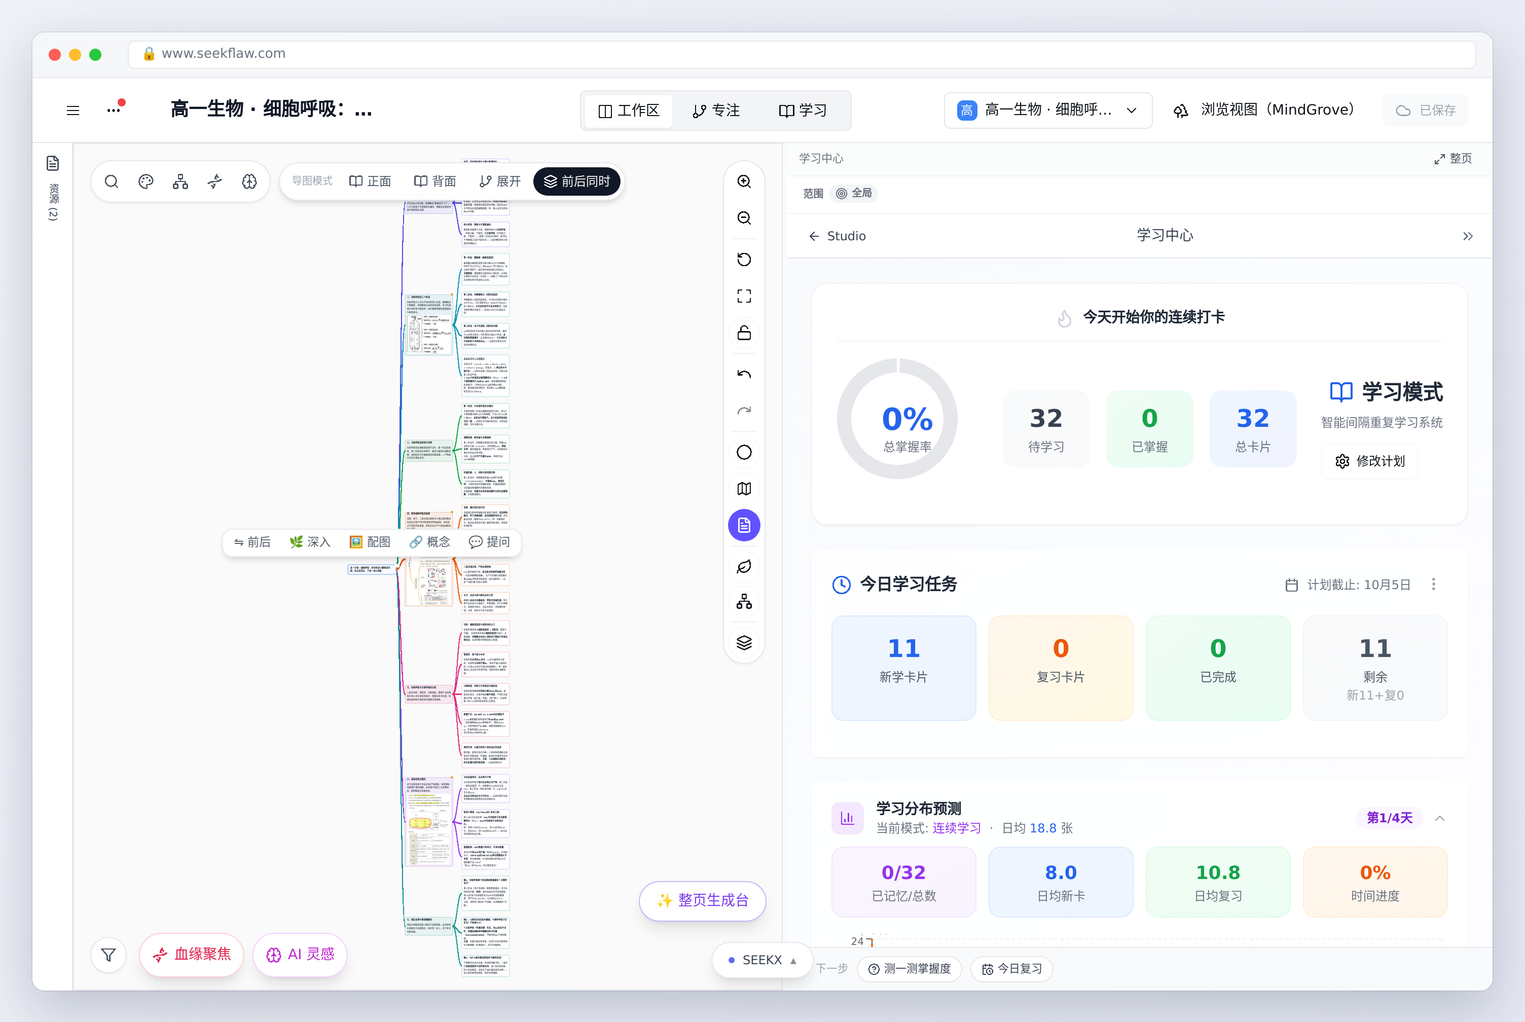Open the 高一生物 notebook dropdown
Viewport: 1525px width, 1022px height.
[1048, 110]
